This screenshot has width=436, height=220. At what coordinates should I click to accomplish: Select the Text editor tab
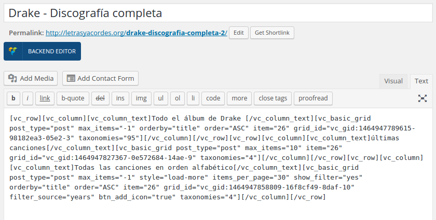click(421, 81)
